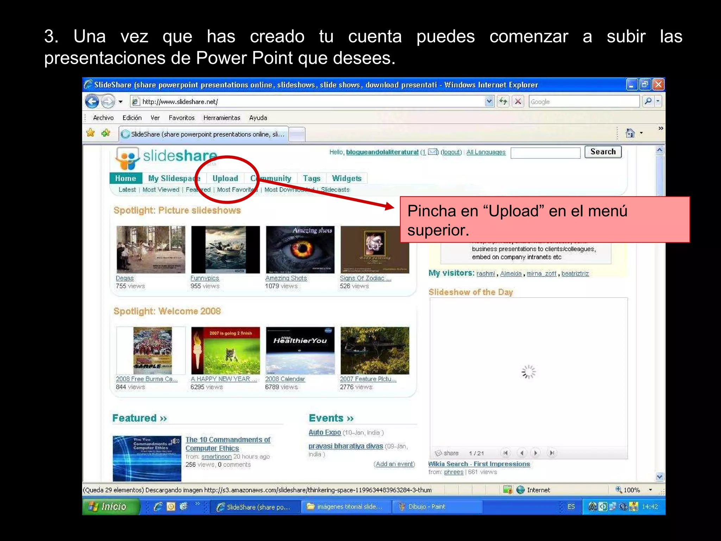Open the 2007 Feature Pictu... link

click(x=368, y=379)
